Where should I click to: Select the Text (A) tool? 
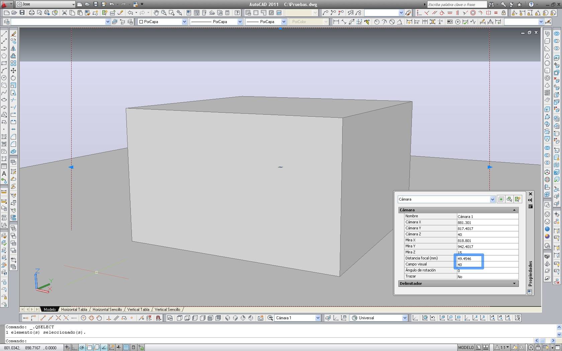pyautogui.click(x=4, y=173)
